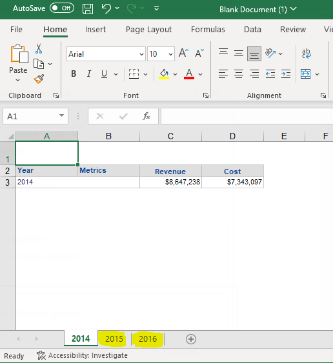Toggle Italic formatting
This screenshot has height=363, width=333.
coord(89,74)
